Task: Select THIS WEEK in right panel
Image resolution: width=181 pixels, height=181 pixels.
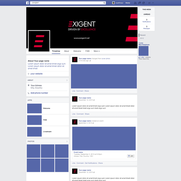Action: coord(147,9)
